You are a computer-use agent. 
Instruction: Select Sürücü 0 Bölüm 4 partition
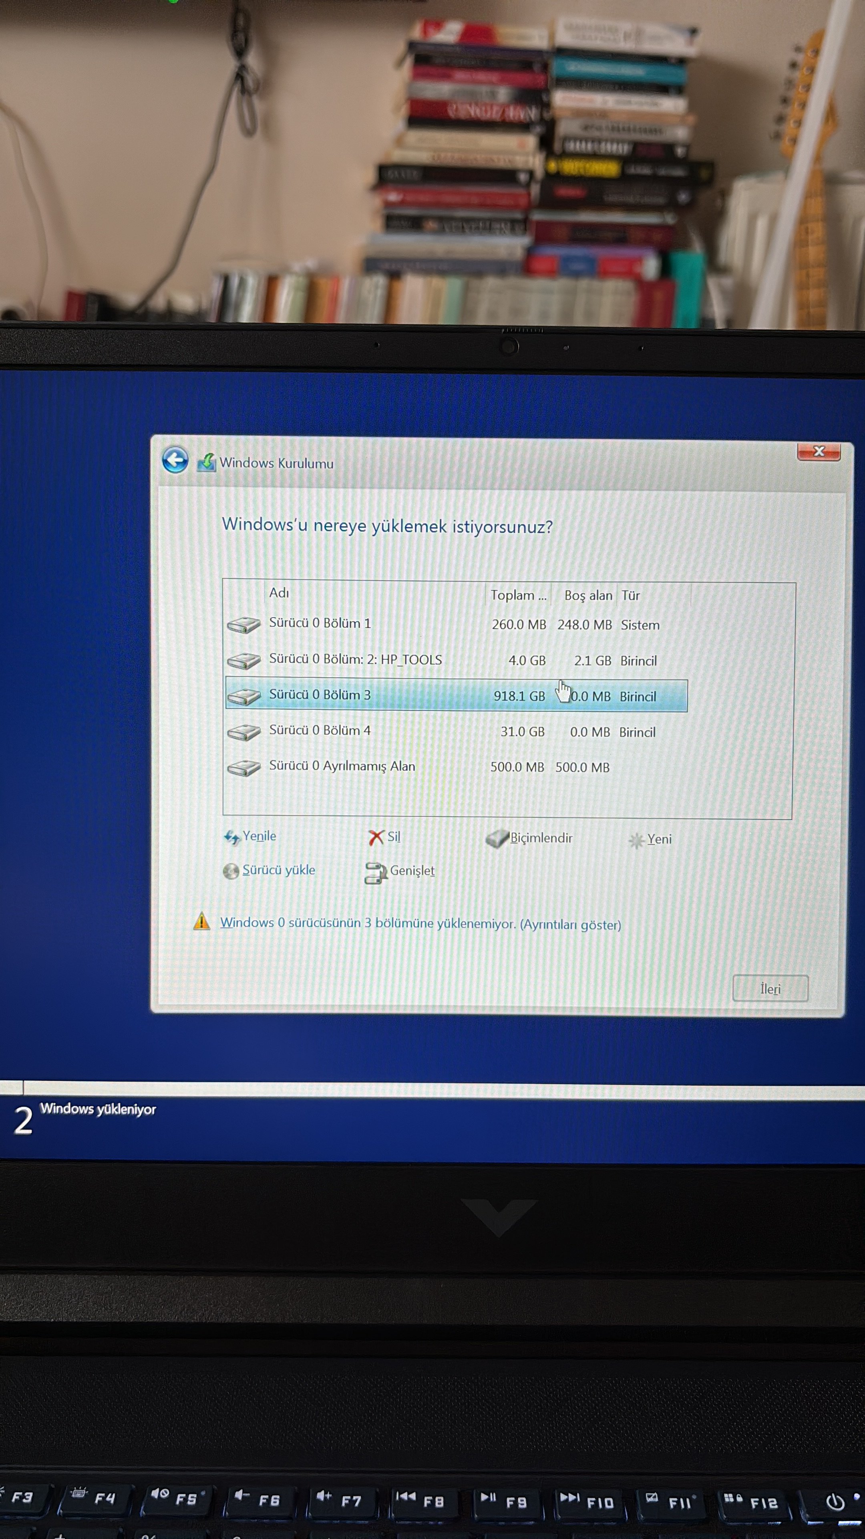click(x=320, y=731)
